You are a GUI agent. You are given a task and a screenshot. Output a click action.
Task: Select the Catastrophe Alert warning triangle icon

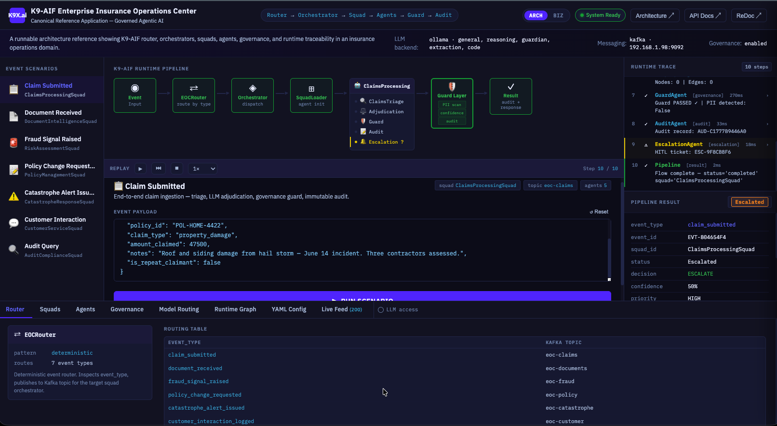(14, 196)
